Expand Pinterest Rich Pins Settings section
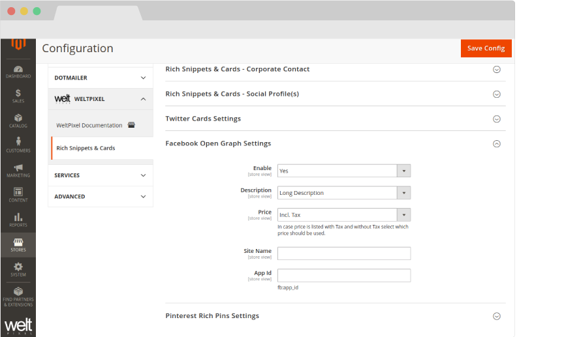Viewport: 581px width, 337px height. coord(496,316)
